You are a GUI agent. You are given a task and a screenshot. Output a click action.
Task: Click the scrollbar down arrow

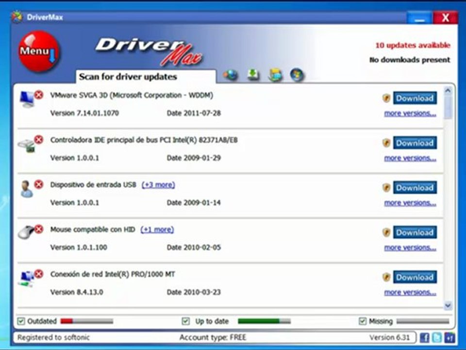(x=448, y=305)
